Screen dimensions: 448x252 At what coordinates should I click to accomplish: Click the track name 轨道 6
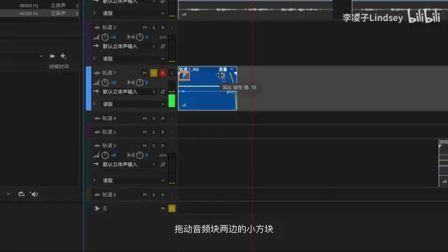109,195
